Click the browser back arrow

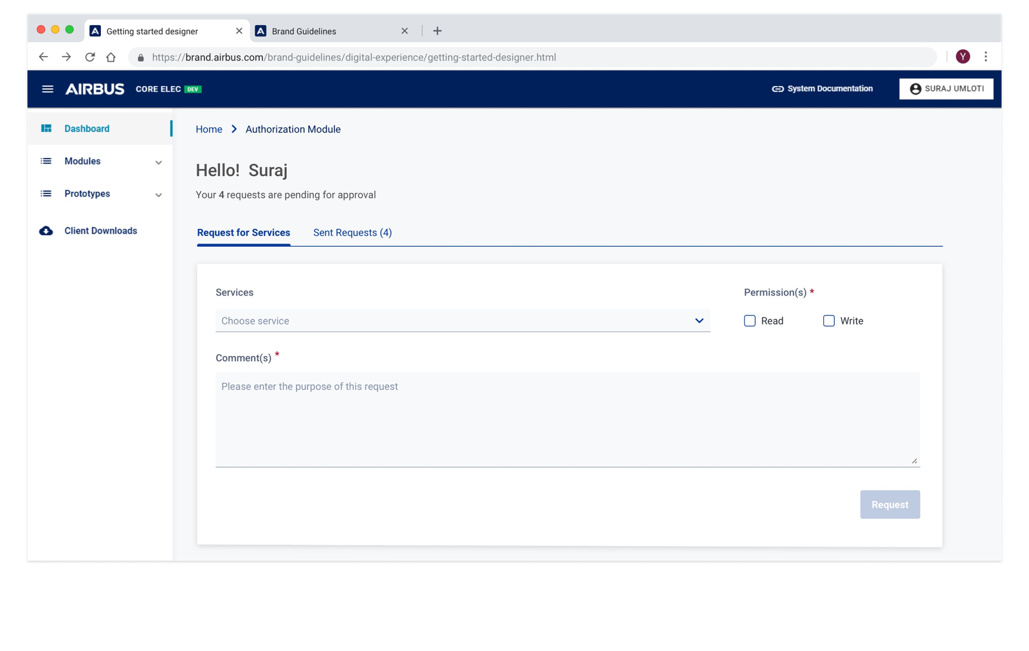(43, 57)
